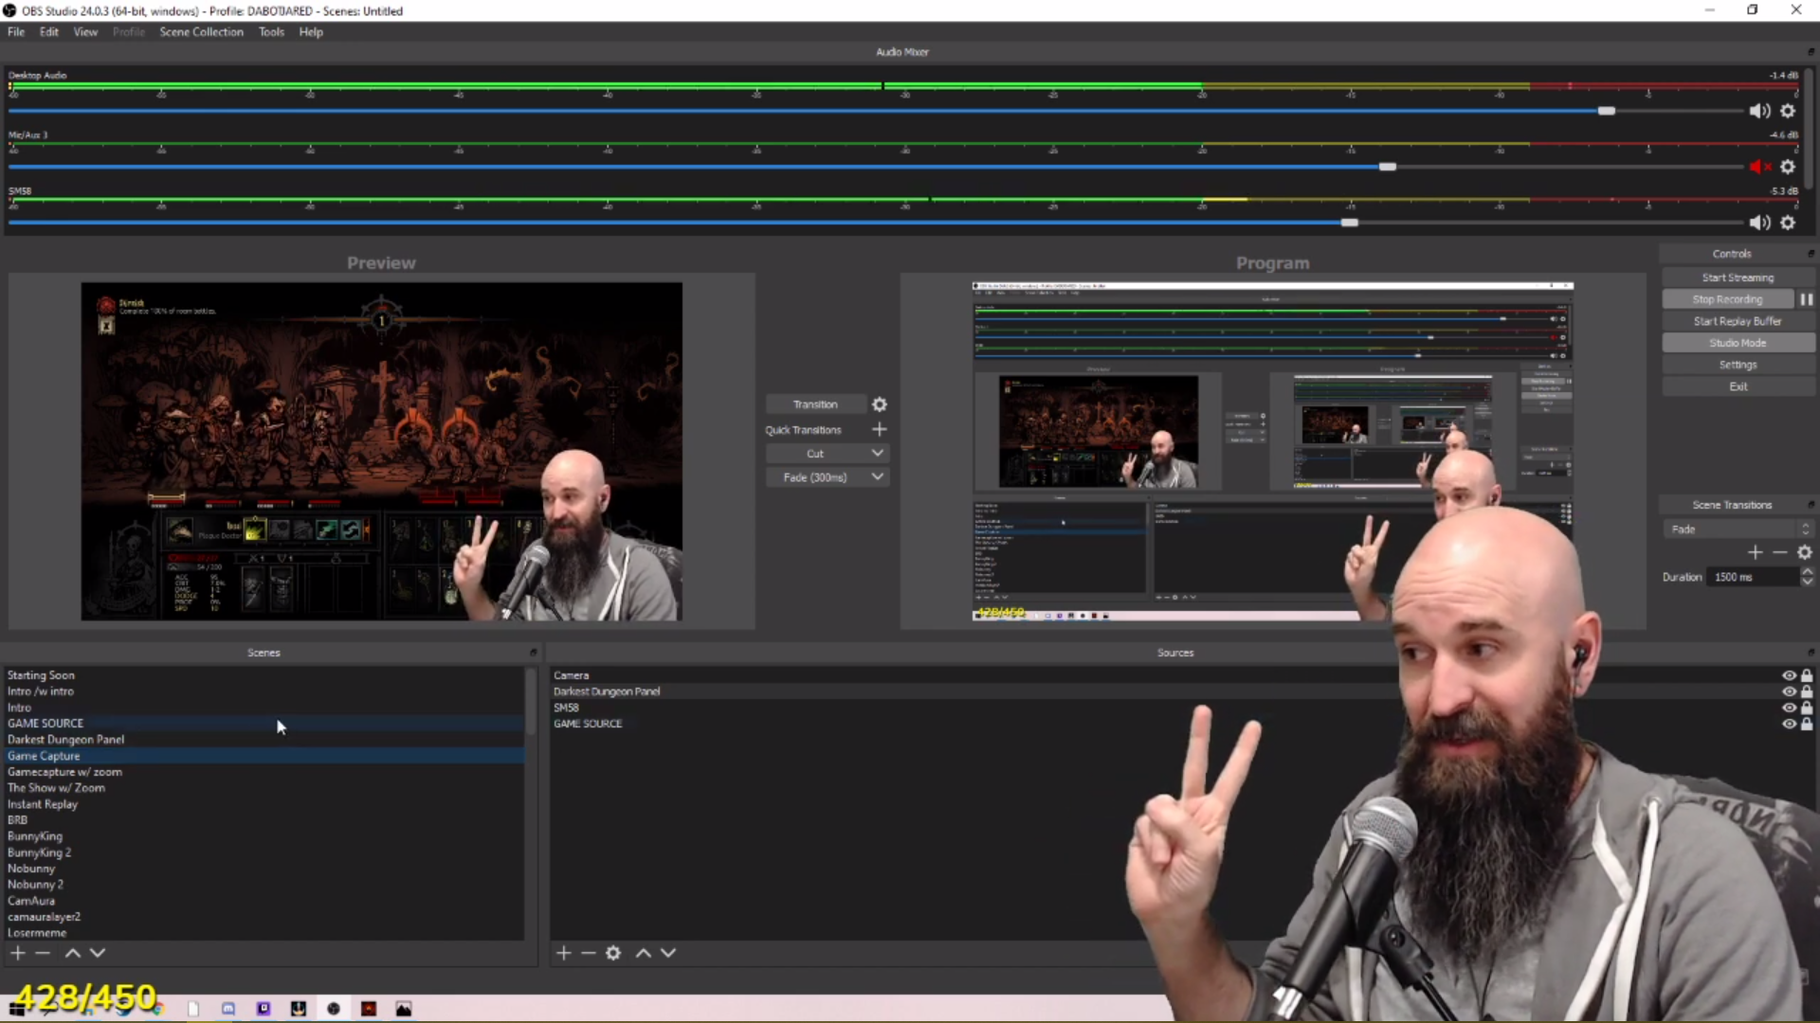Open the Edit menu

[x=48, y=32]
